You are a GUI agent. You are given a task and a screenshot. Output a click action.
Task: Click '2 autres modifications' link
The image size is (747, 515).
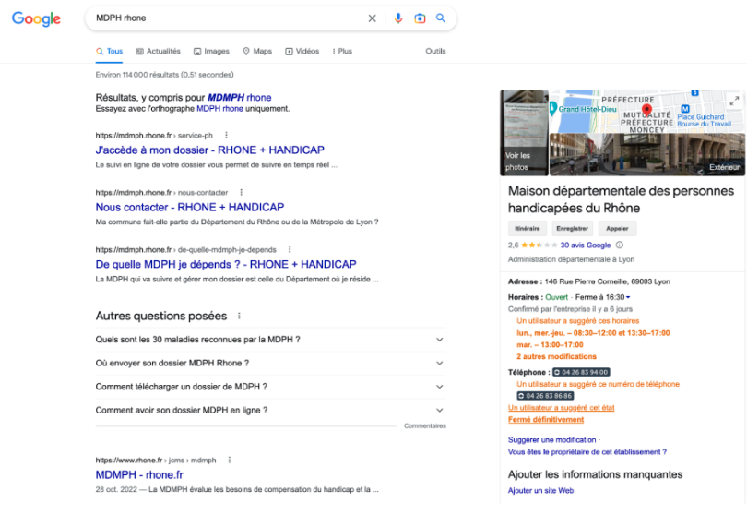point(556,356)
